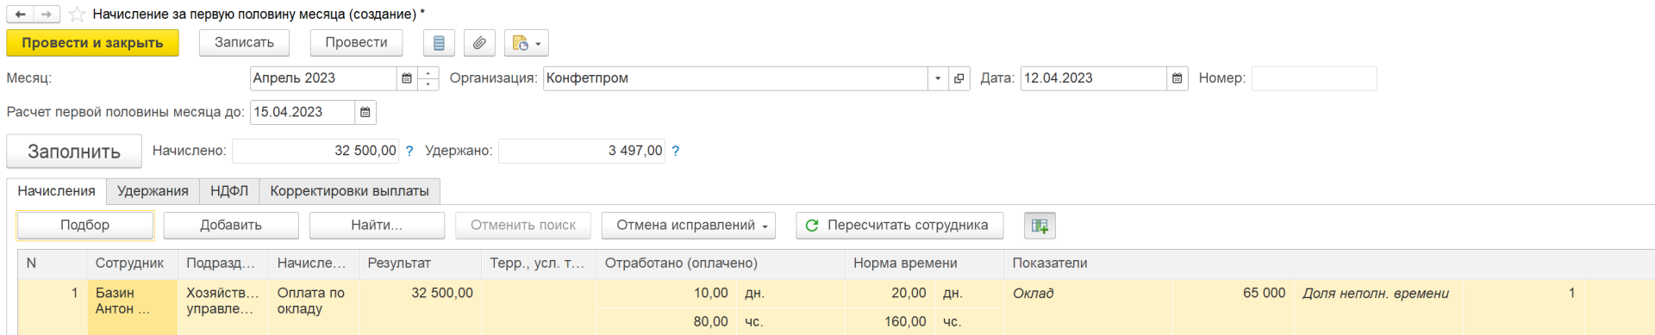Viewport: 1655px width, 335px height.
Task: Show help for Начислено amount
Action: pos(409,151)
